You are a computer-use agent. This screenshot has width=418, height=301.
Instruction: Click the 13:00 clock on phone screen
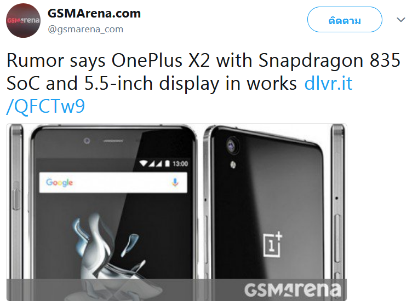click(180, 164)
